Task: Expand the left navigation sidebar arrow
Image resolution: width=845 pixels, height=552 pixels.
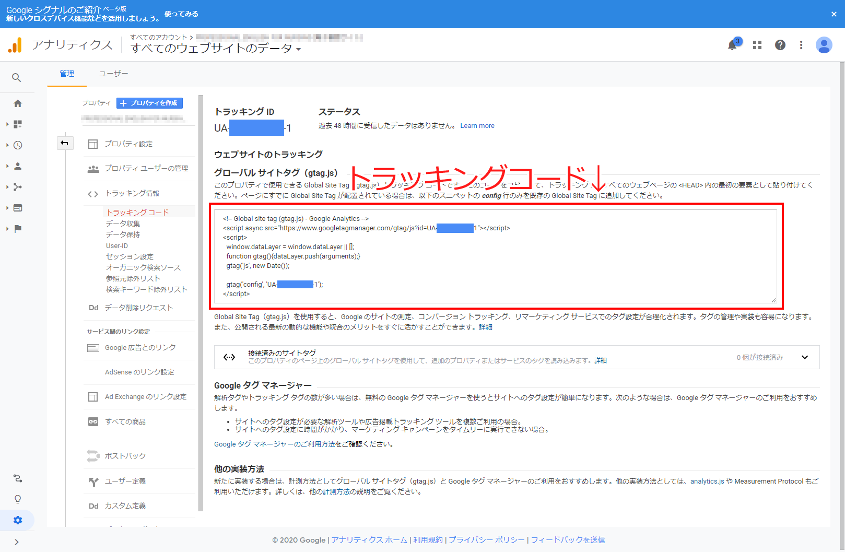Action: [17, 542]
